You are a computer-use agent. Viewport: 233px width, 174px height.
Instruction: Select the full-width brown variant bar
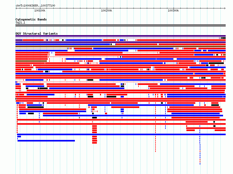(x=120, y=46)
